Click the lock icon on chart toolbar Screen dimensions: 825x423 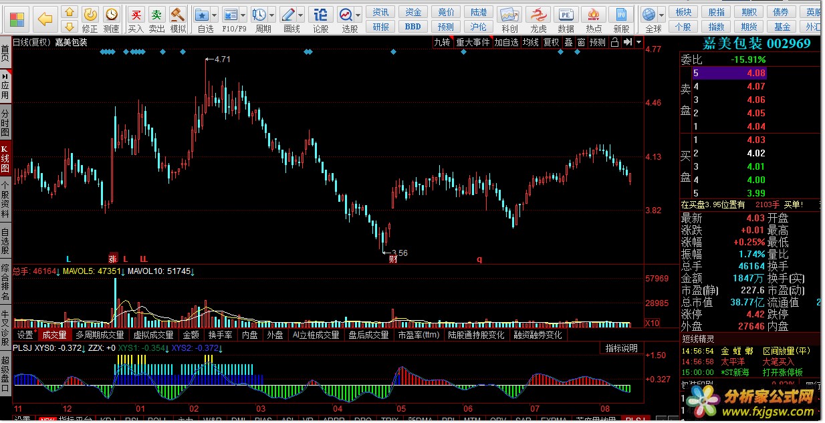point(614,41)
